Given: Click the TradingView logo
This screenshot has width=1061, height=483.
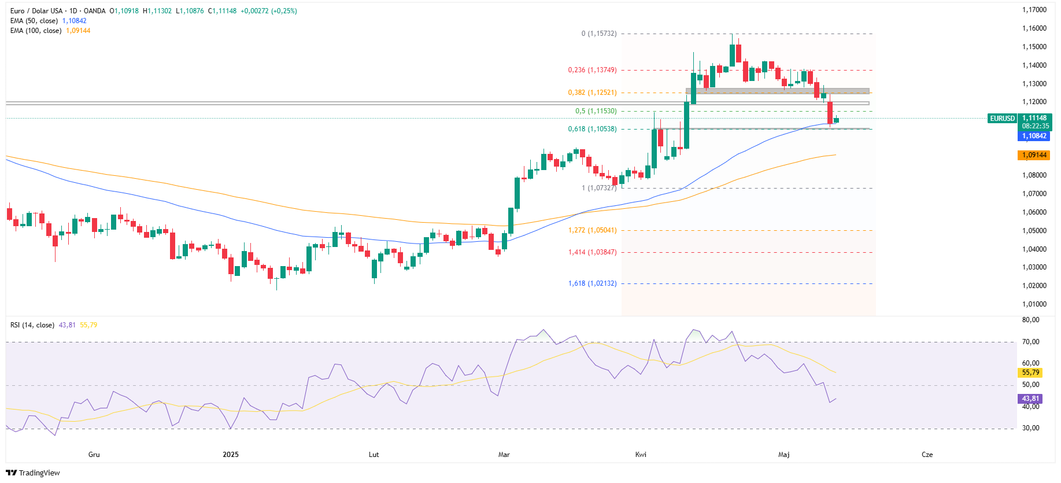Looking at the screenshot, I should point(32,473).
